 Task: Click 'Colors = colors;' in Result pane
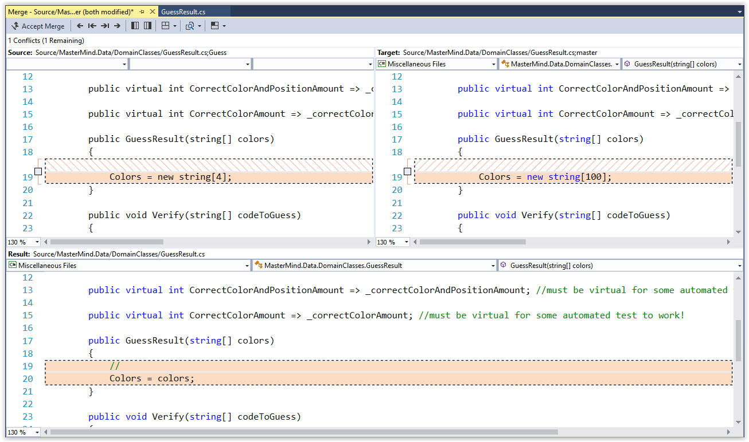point(152,378)
